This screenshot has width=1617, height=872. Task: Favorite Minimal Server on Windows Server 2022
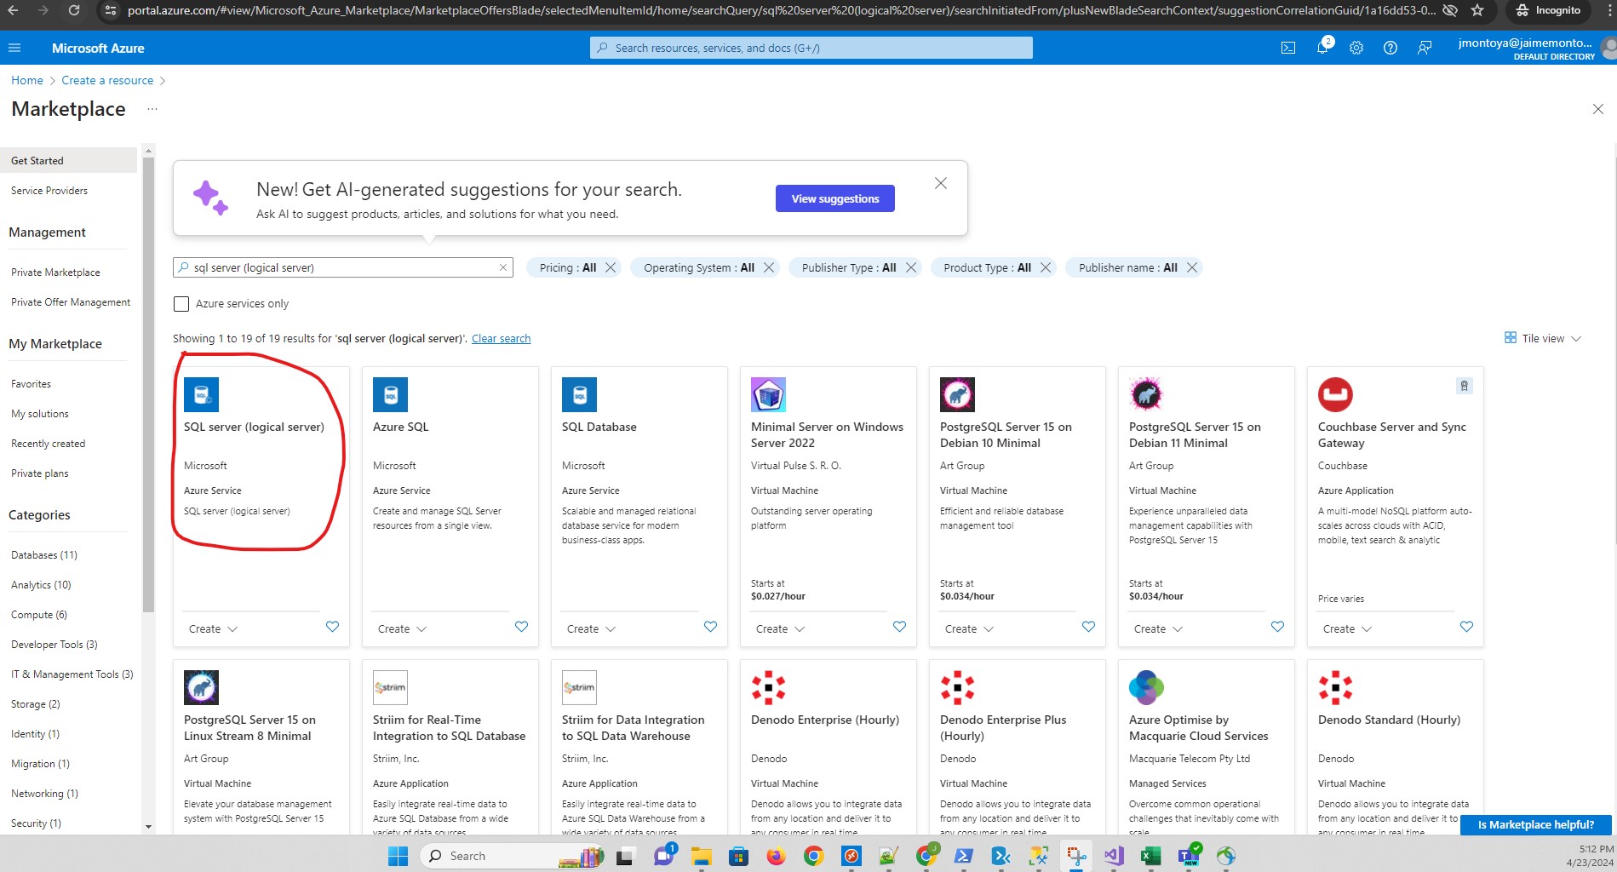[x=899, y=627]
